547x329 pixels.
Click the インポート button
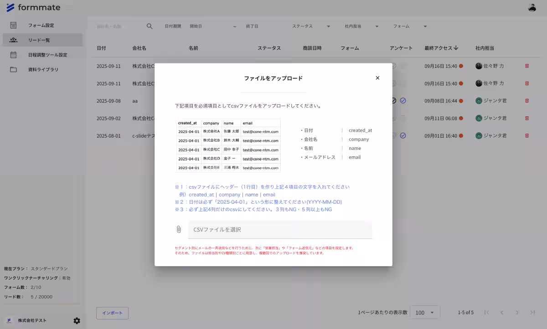(x=112, y=313)
